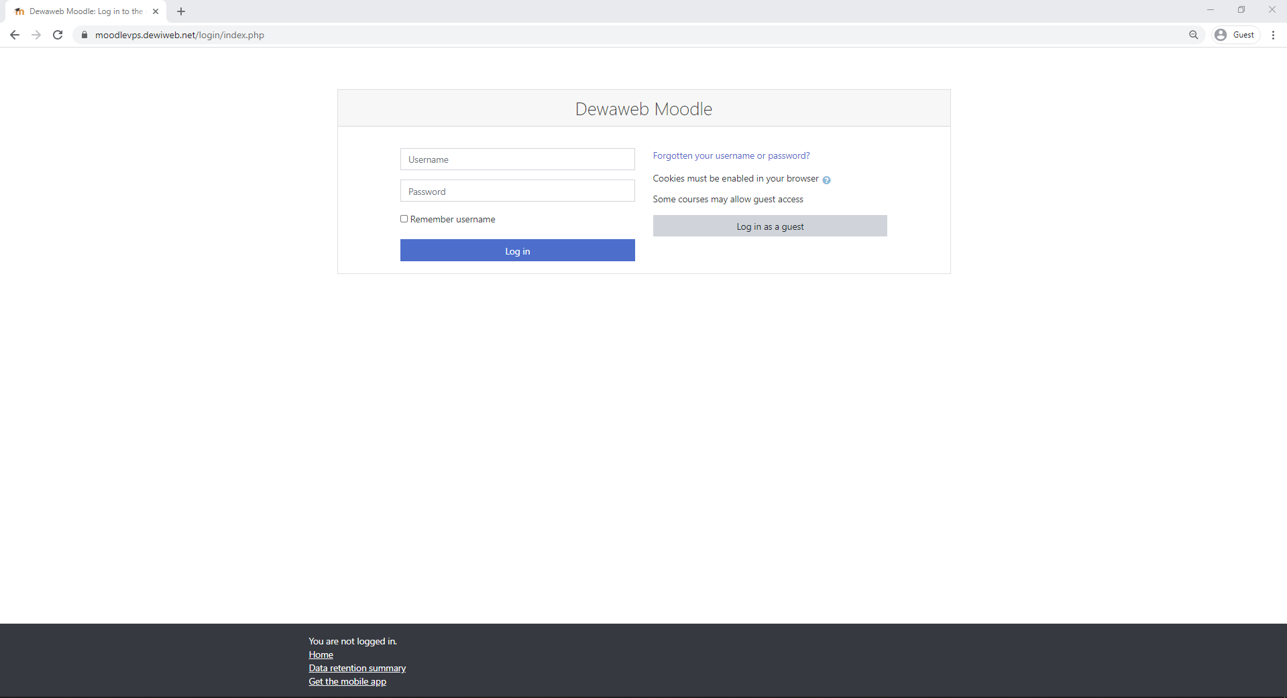
Task: Open a new browser tab
Action: coord(181,11)
